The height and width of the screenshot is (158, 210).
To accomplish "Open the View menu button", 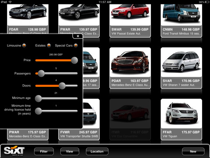I will [70, 151].
